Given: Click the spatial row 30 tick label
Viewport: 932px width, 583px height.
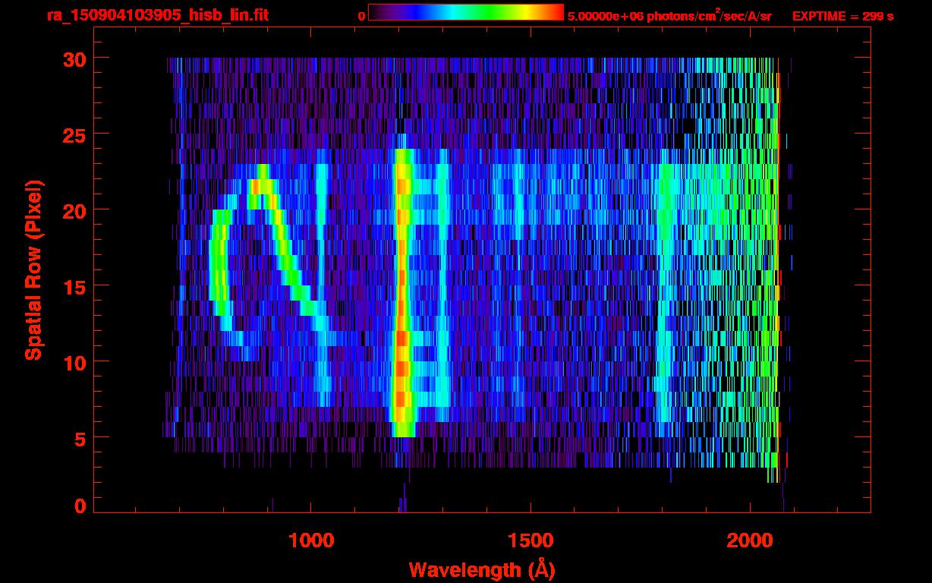Looking at the screenshot, I should [x=74, y=58].
